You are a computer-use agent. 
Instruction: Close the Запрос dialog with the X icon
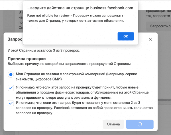click(x=150, y=39)
